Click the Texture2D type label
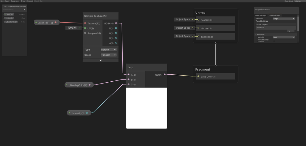Screen dimensions: 306x146 (x=21, y=14)
